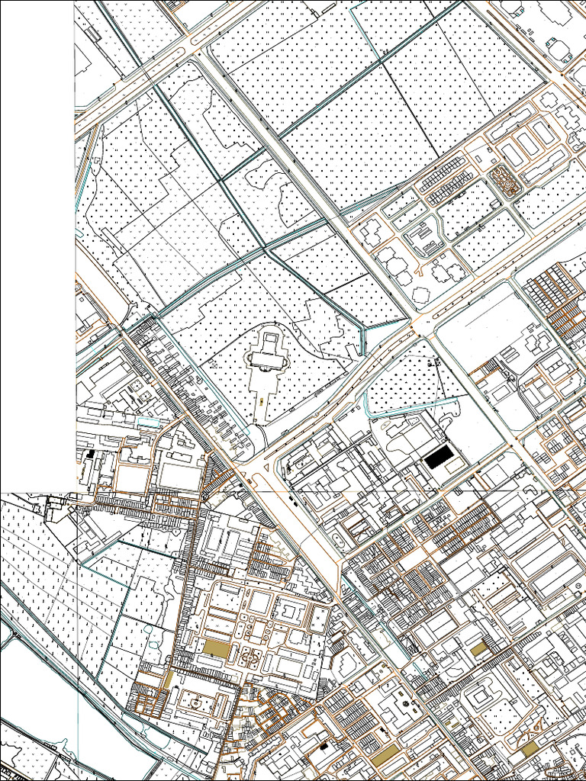586x781 pixels.
Task: Click the olive building in the east district
Action: click(479, 648)
